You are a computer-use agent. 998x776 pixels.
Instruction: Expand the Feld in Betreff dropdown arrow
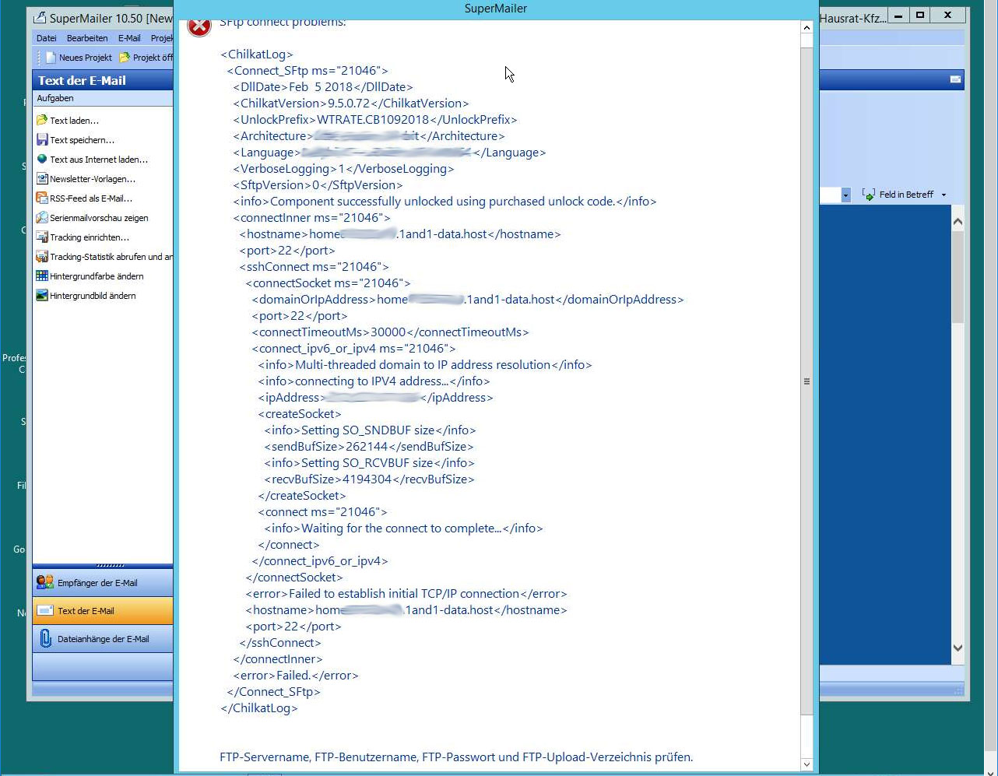coord(944,195)
